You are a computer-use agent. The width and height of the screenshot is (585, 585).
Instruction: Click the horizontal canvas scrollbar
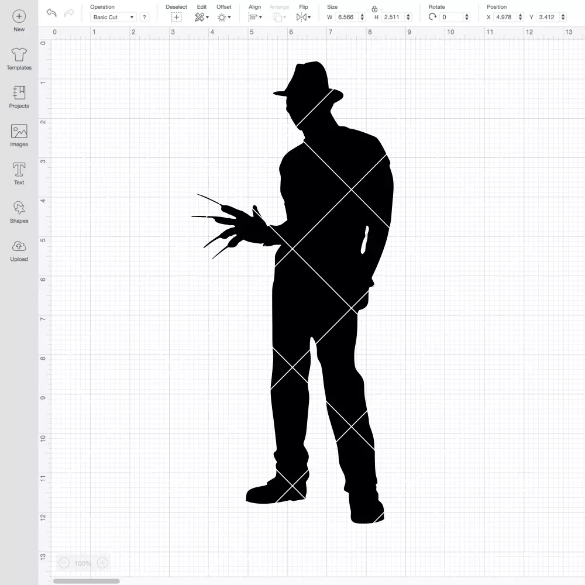click(x=86, y=581)
